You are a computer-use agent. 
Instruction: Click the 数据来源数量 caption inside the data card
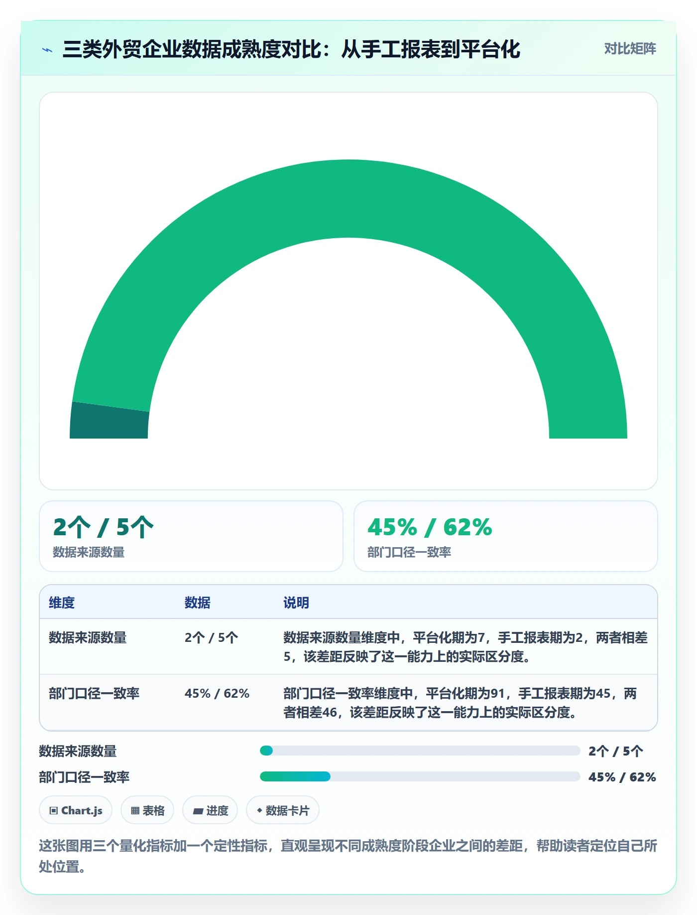tap(89, 552)
